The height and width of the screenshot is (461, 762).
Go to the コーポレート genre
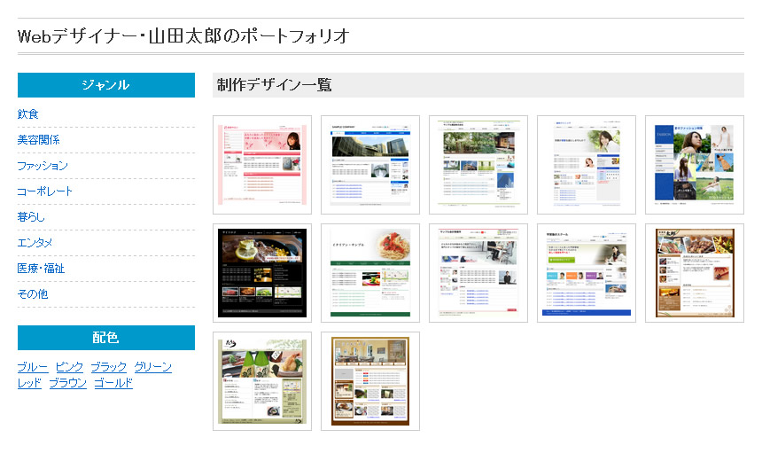45,191
